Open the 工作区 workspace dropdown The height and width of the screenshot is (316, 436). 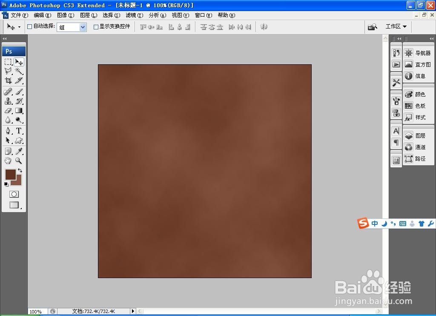tap(396, 26)
